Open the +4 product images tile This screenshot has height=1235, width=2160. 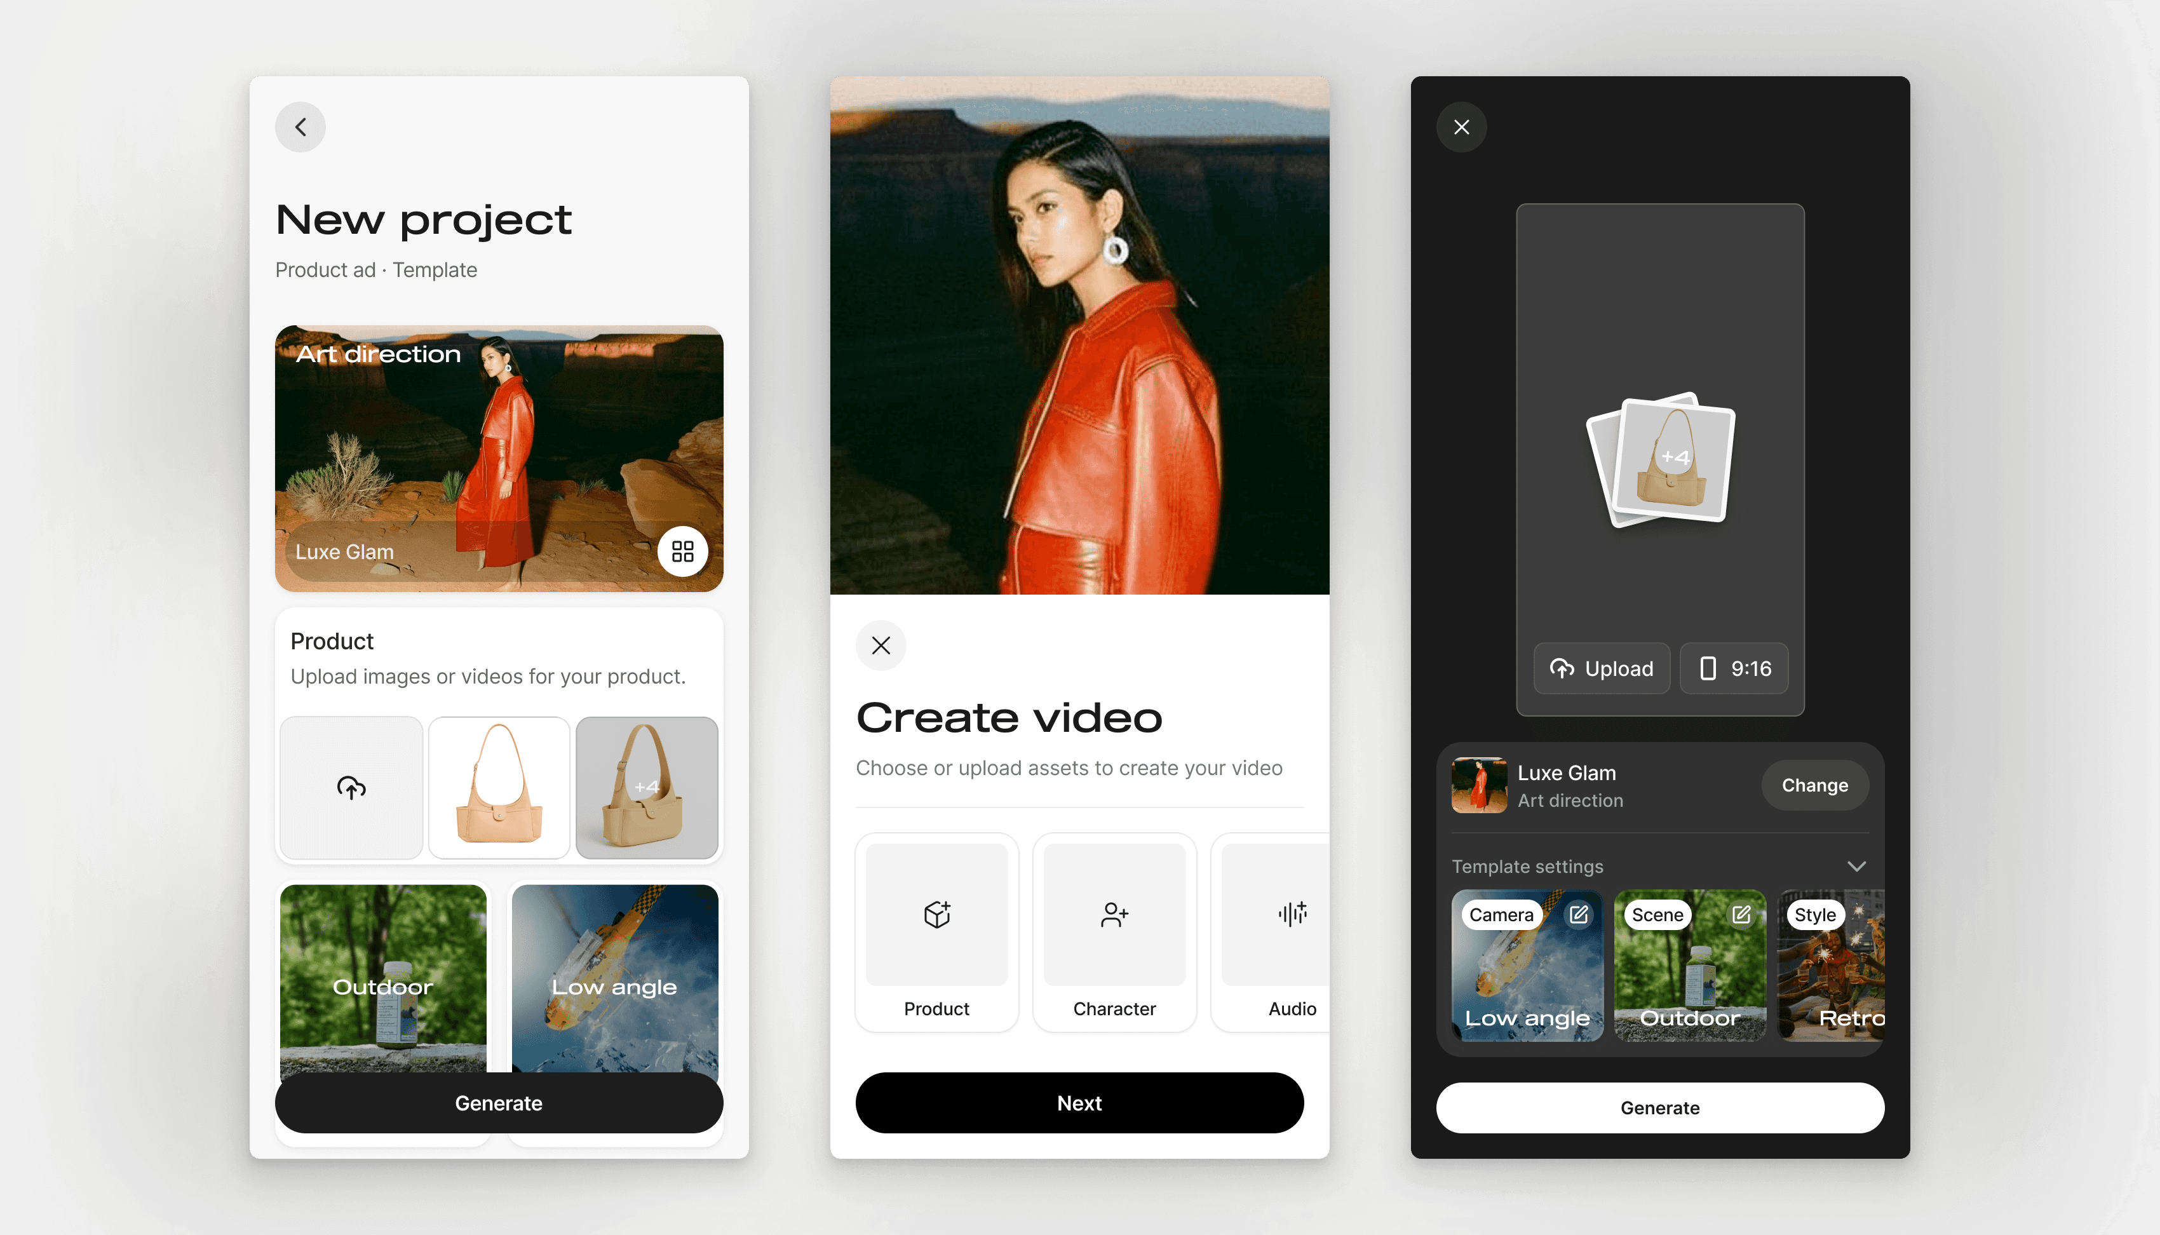pyautogui.click(x=647, y=787)
